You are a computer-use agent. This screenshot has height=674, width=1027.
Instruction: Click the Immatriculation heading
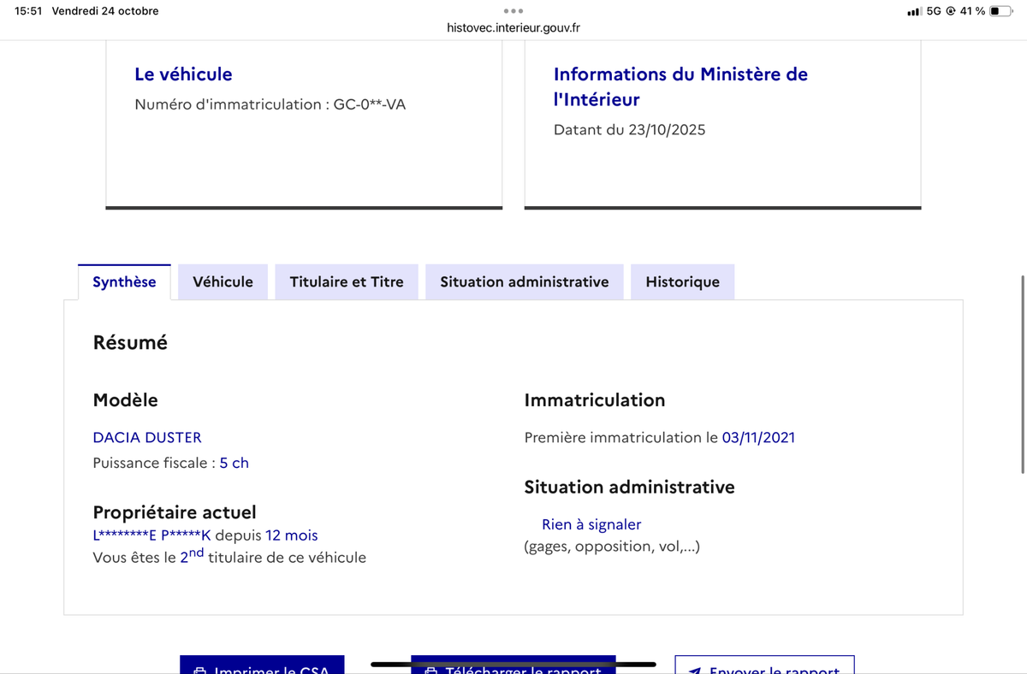point(595,399)
